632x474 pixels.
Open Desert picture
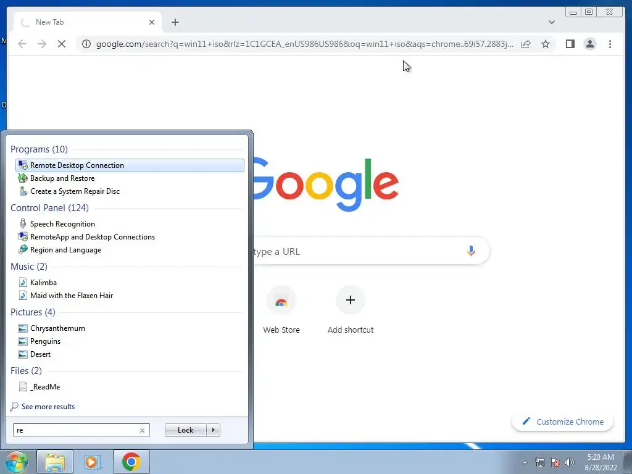130,354
